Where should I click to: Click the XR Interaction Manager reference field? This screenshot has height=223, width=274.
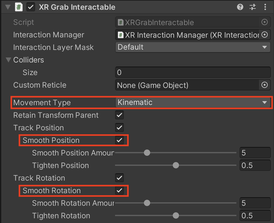tap(187, 35)
